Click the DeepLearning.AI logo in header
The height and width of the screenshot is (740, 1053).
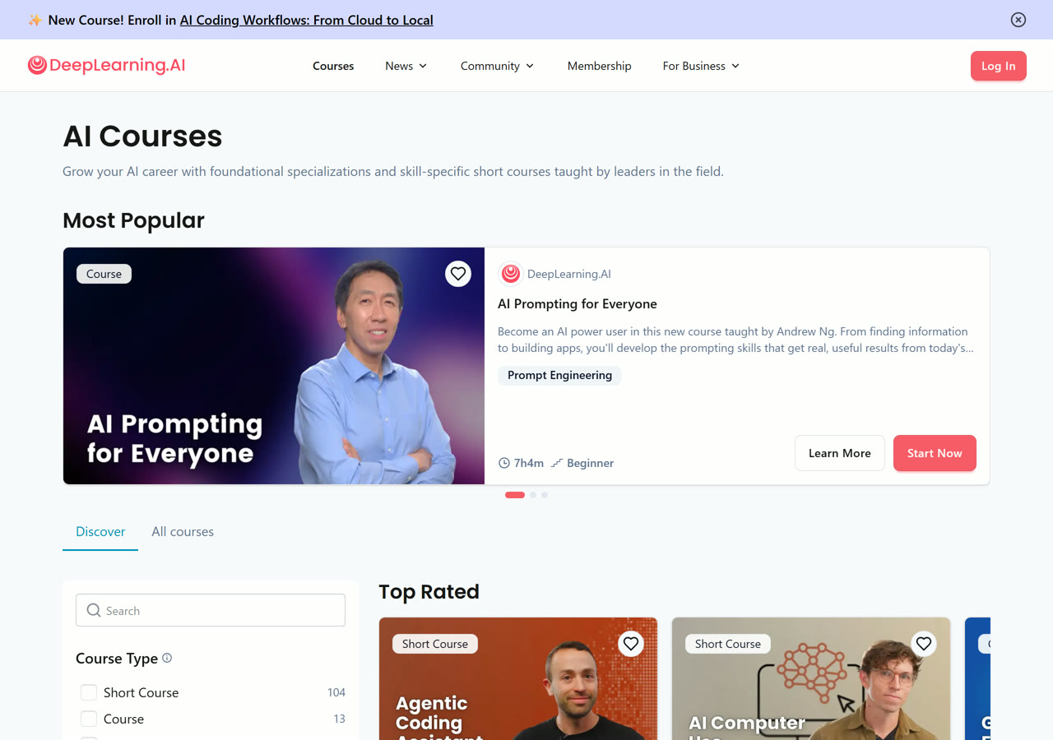[106, 66]
